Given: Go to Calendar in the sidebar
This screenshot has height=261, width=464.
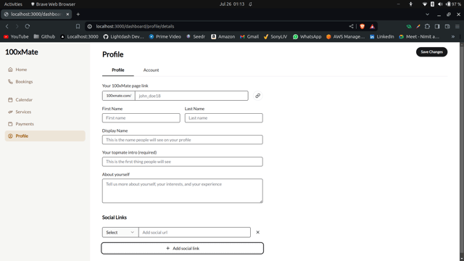Looking at the screenshot, I should pos(45,100).
